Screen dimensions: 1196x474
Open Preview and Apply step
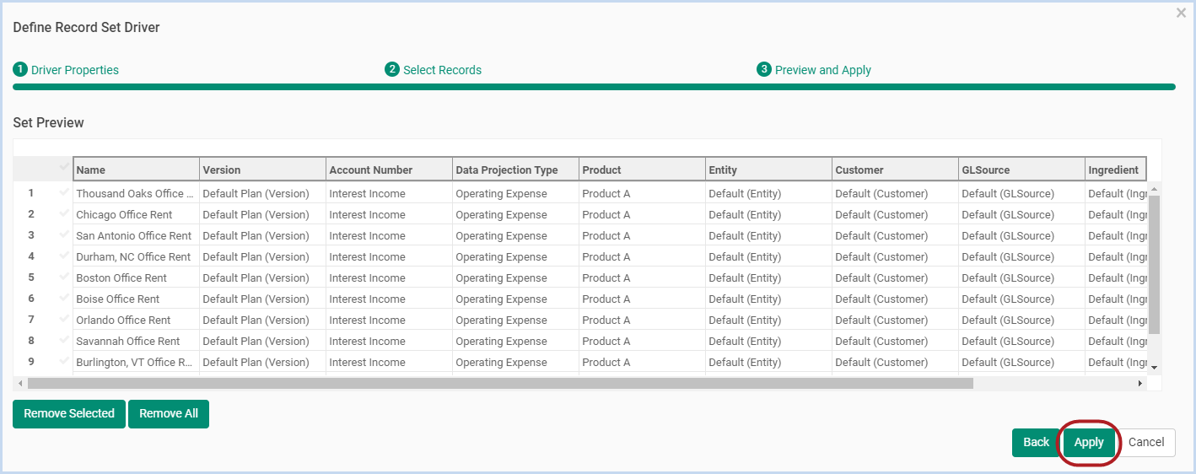click(x=814, y=70)
